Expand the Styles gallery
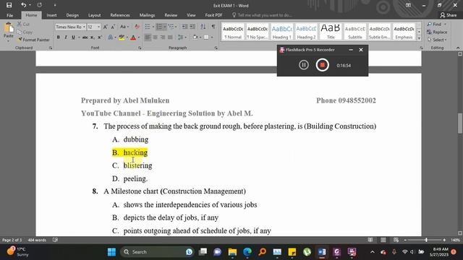 coord(419,38)
